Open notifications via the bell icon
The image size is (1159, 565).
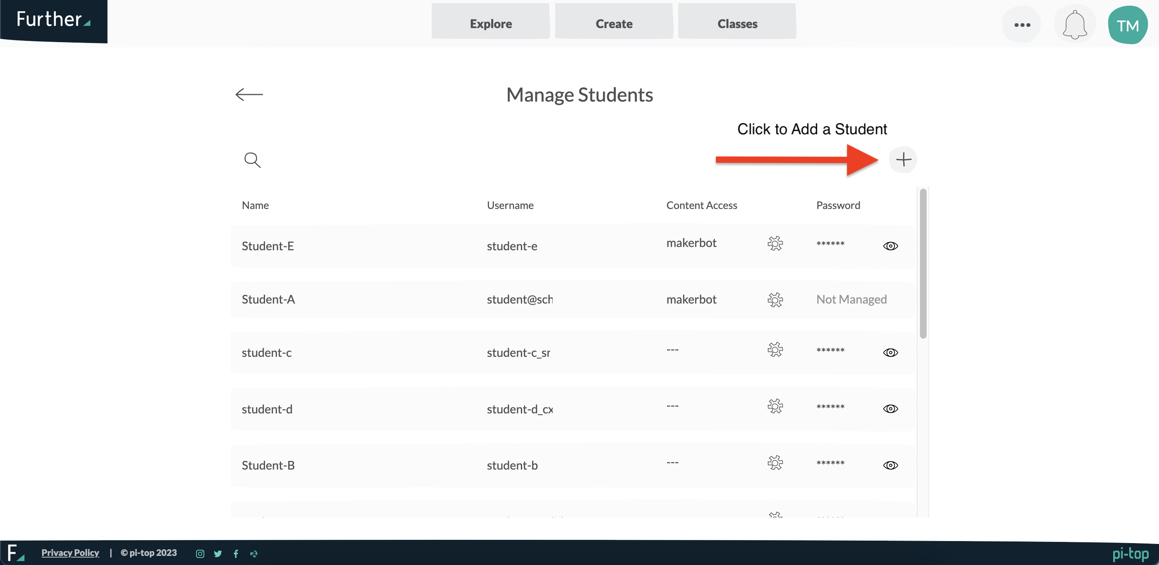tap(1074, 24)
